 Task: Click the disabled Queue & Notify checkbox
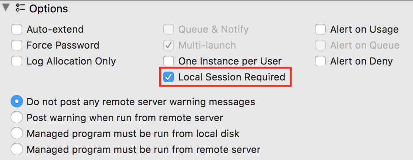pos(169,29)
